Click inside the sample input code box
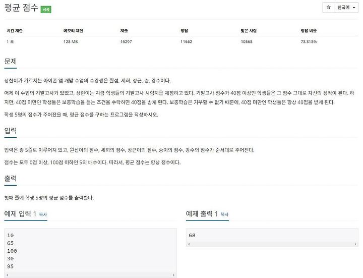Image resolution: width=363 pixels, height=278 pixels. pyautogui.click(x=90, y=251)
